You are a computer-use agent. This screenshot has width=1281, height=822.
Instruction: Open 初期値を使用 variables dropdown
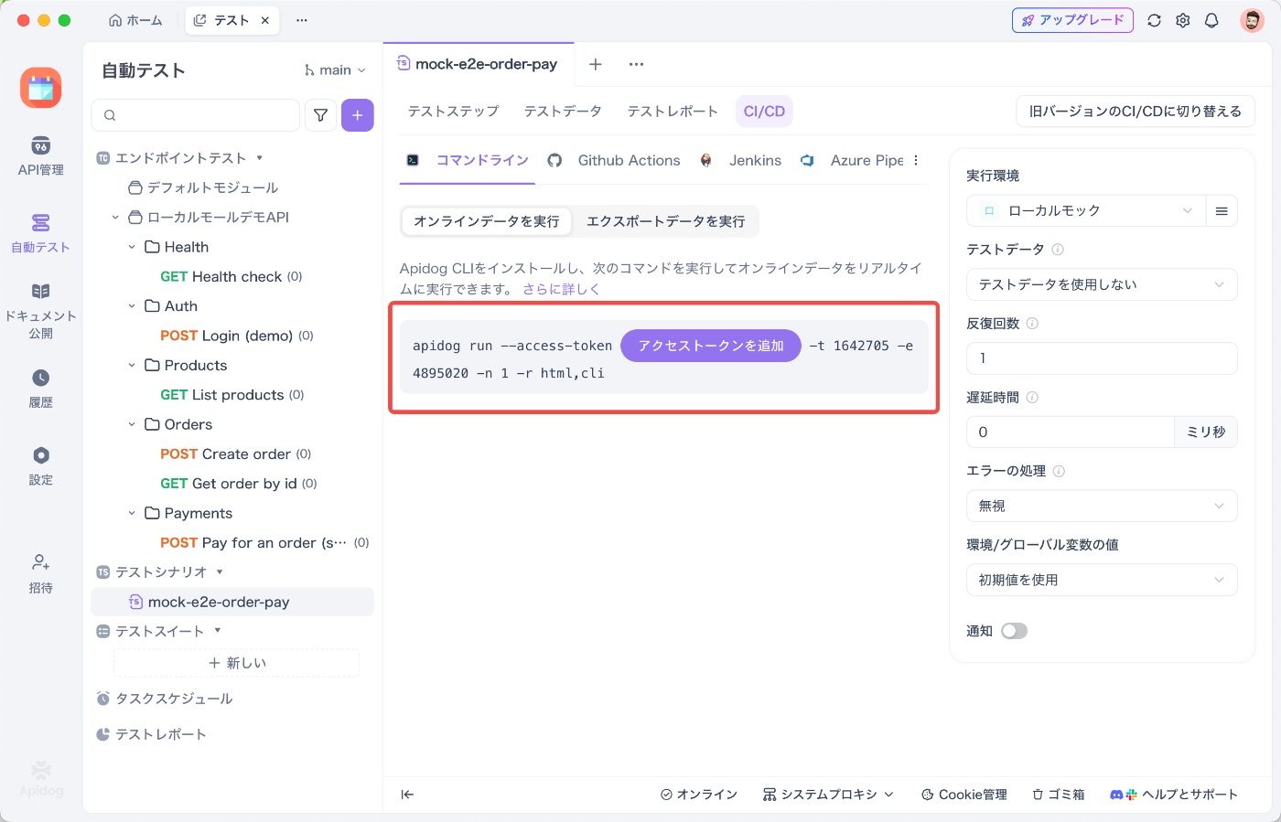click(x=1102, y=580)
